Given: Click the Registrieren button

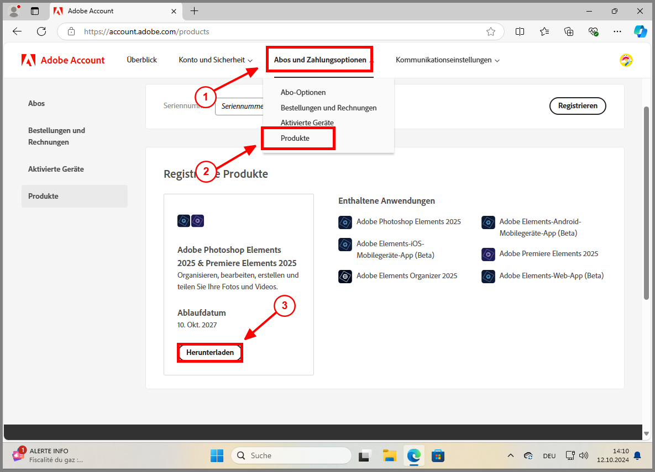Looking at the screenshot, I should coord(578,106).
